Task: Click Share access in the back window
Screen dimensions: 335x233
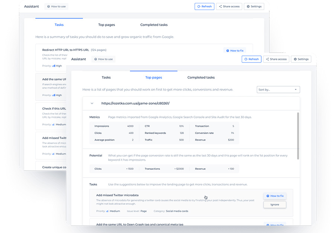Action: coord(229,6)
